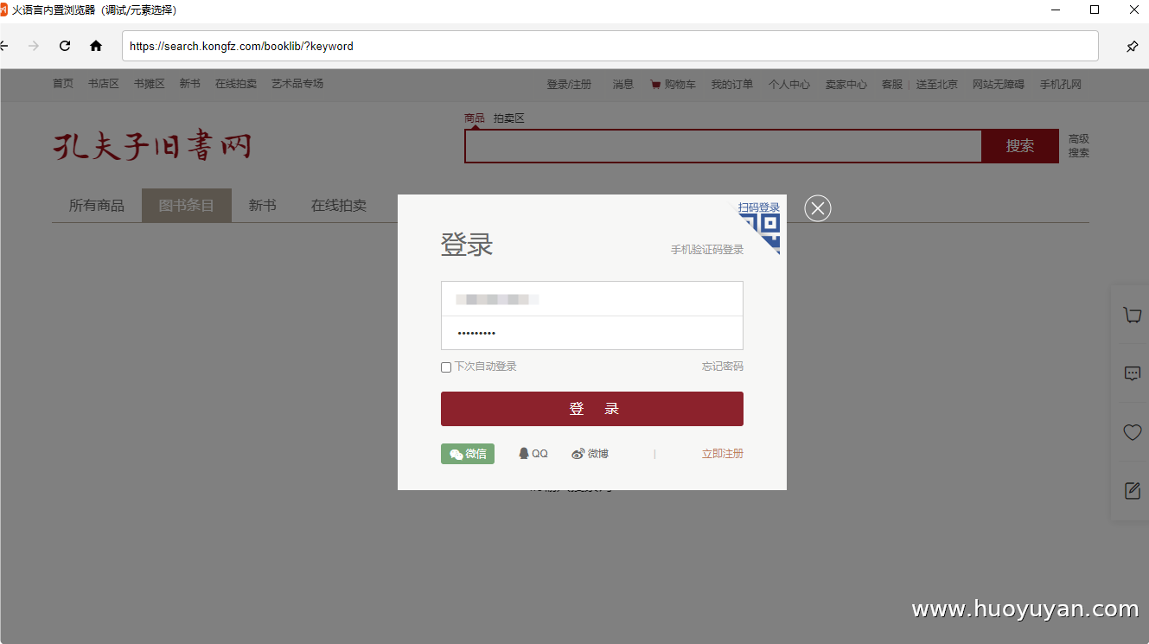Open 手机孔网 in the top bar

(x=1061, y=85)
